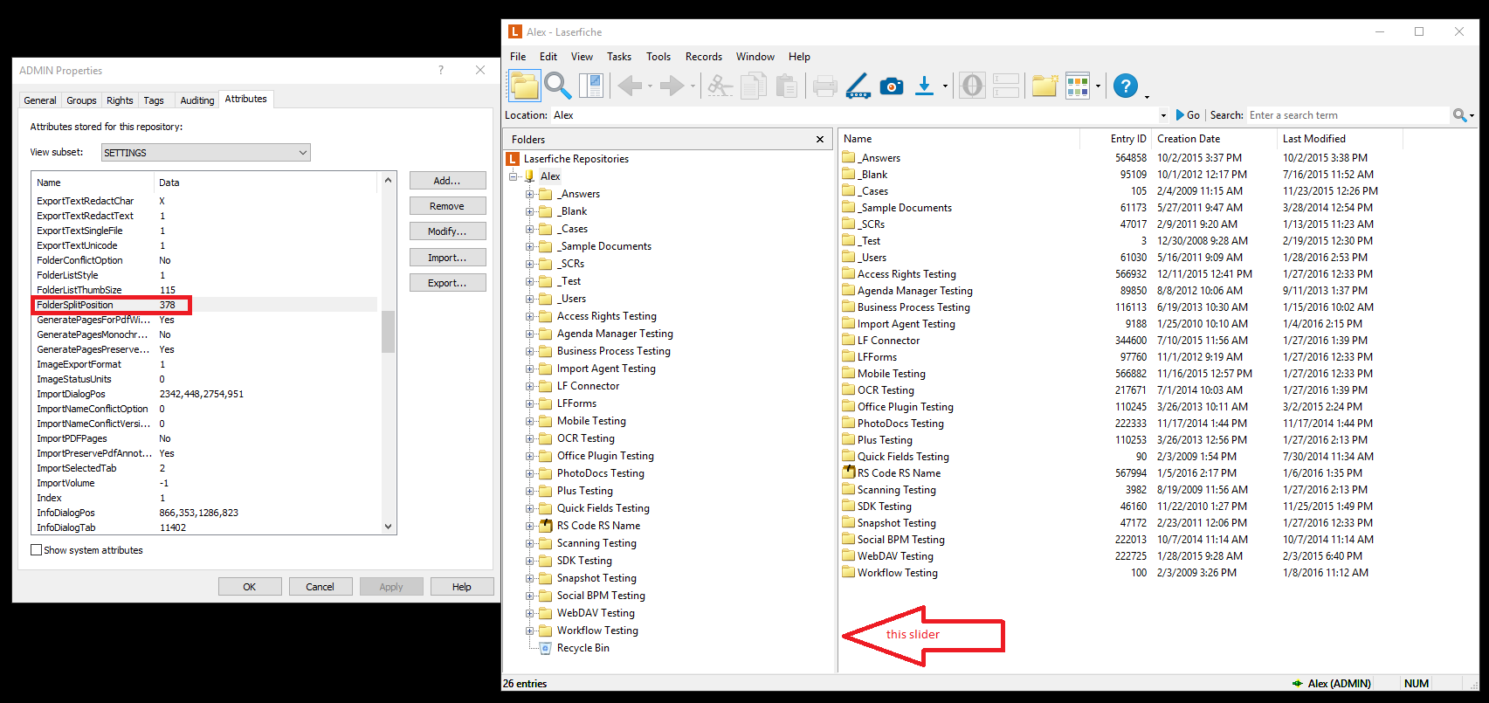Click the fields/metadata toolbar icon
Screen dimensions: 1489x703
pyautogui.click(x=1005, y=86)
